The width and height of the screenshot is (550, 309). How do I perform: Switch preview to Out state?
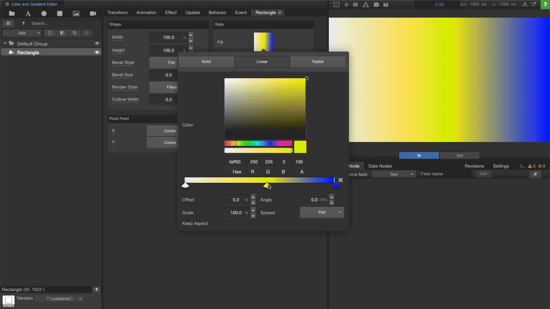click(459, 155)
